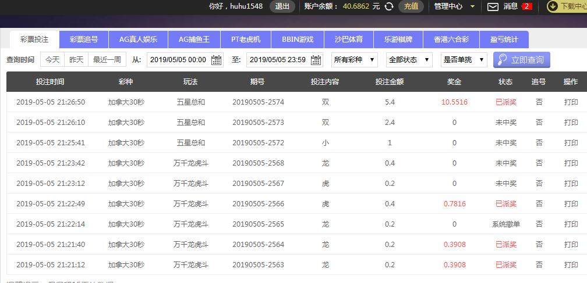This screenshot has width=587, height=283.
Task: Open the PT老虎机 tab
Action: pyautogui.click(x=246, y=40)
